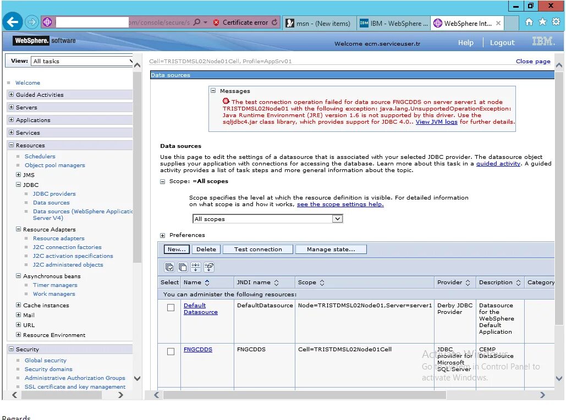Tick the Default Datasource row checkbox
This screenshot has height=420, width=566.
(x=171, y=307)
